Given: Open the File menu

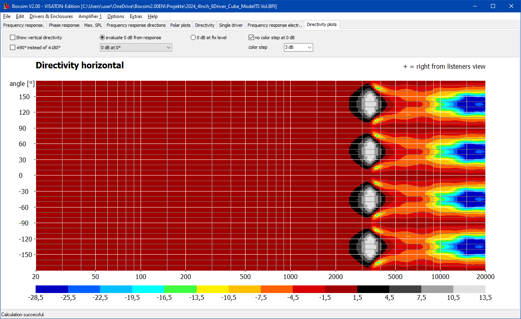Looking at the screenshot, I should 7,16.
